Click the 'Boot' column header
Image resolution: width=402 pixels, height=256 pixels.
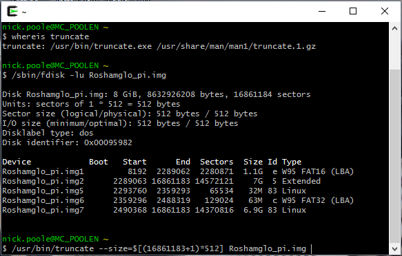(99, 162)
